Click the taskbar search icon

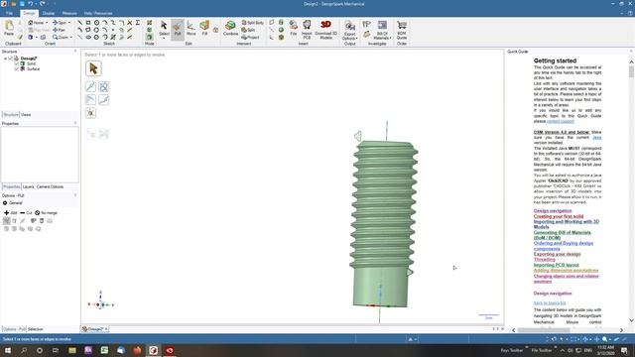pyautogui.click(x=24, y=350)
